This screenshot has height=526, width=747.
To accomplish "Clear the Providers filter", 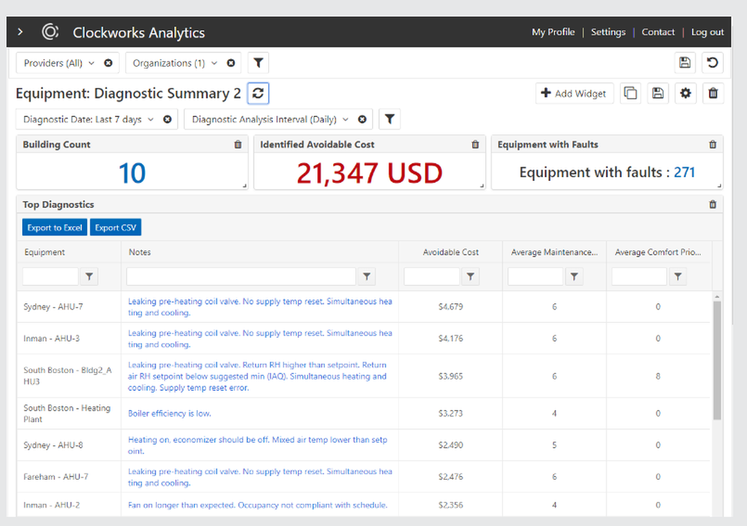I will click(x=108, y=63).
